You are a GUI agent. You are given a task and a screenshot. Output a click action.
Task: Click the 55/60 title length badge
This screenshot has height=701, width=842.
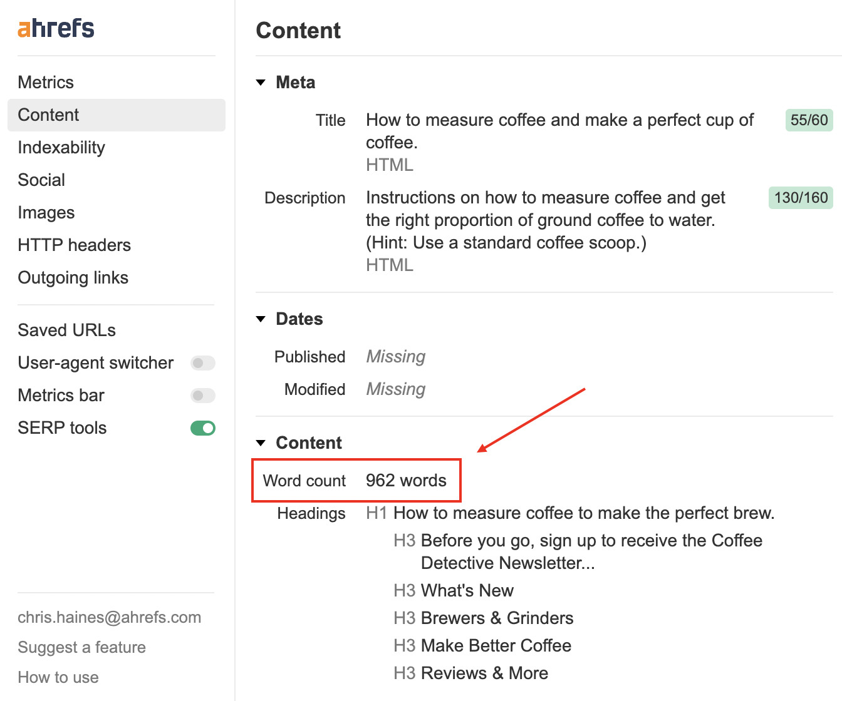point(808,120)
